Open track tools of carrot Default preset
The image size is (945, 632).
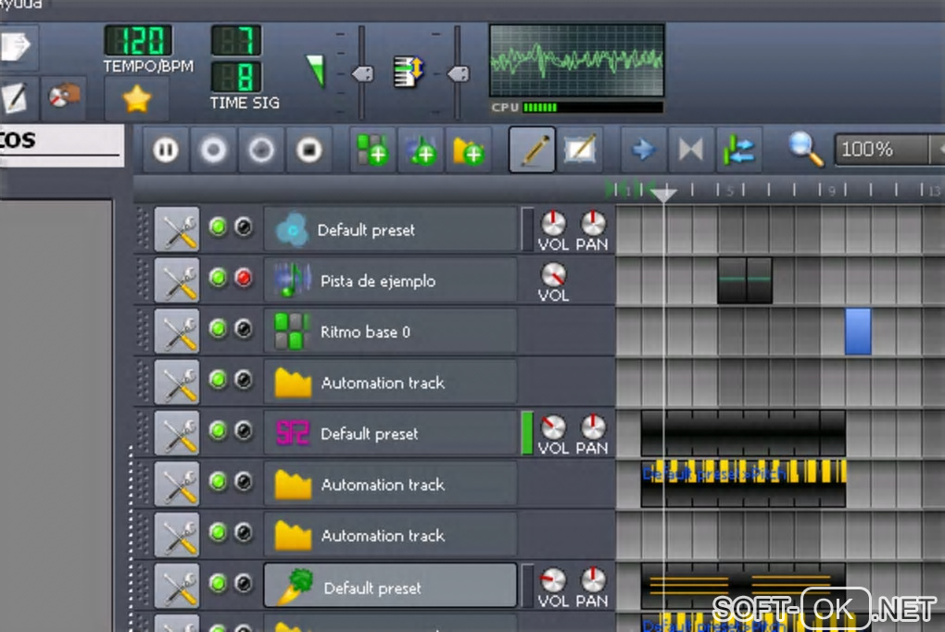tap(177, 586)
